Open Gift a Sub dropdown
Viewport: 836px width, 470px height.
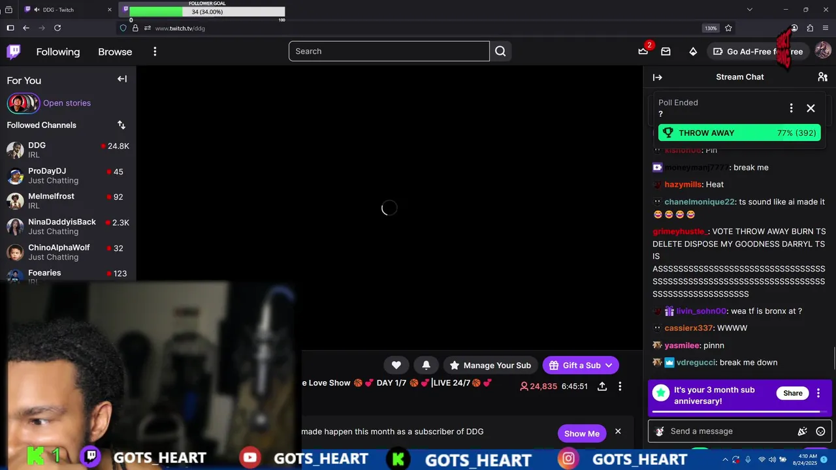(581, 366)
